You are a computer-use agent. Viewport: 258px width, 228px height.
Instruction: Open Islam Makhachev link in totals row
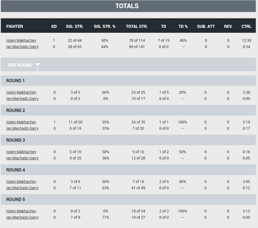tap(21, 40)
